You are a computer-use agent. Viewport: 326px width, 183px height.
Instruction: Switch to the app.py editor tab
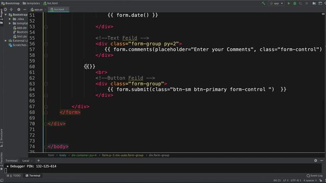coord(37,10)
